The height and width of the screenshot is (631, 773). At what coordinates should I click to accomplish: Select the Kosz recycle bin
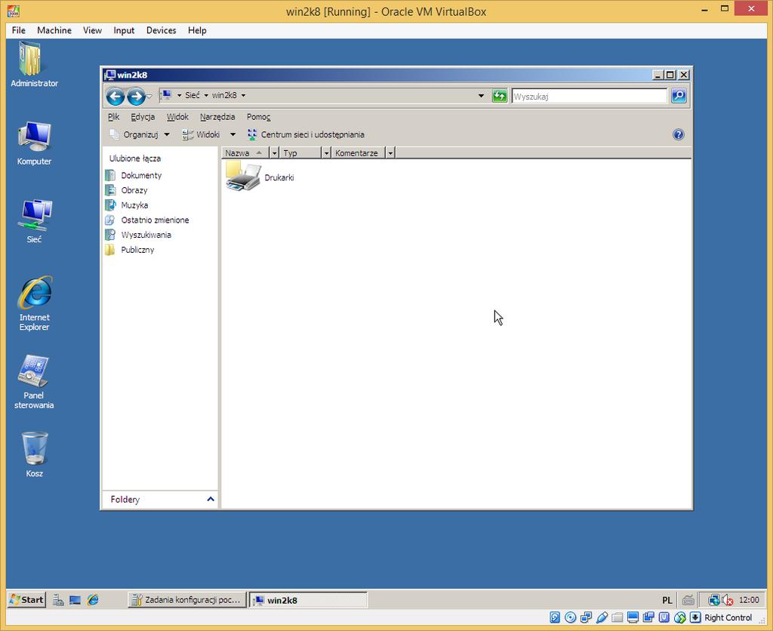(x=34, y=454)
